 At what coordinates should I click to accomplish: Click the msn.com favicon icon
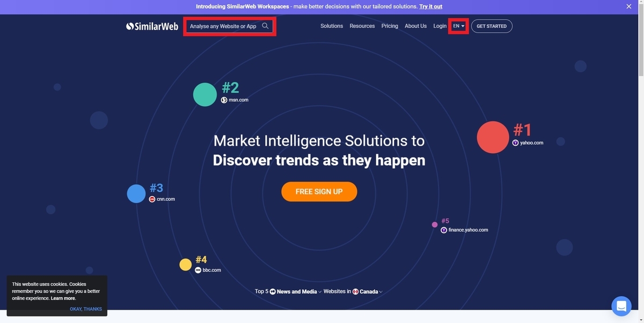pyautogui.click(x=224, y=100)
